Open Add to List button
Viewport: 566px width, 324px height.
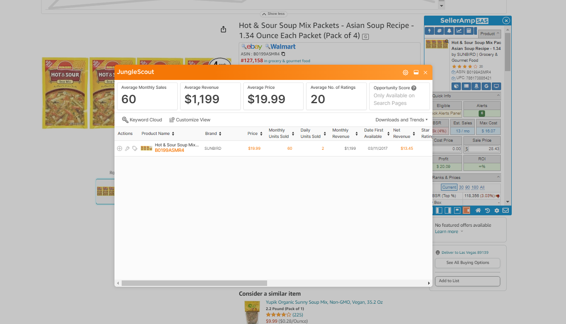[468, 281]
